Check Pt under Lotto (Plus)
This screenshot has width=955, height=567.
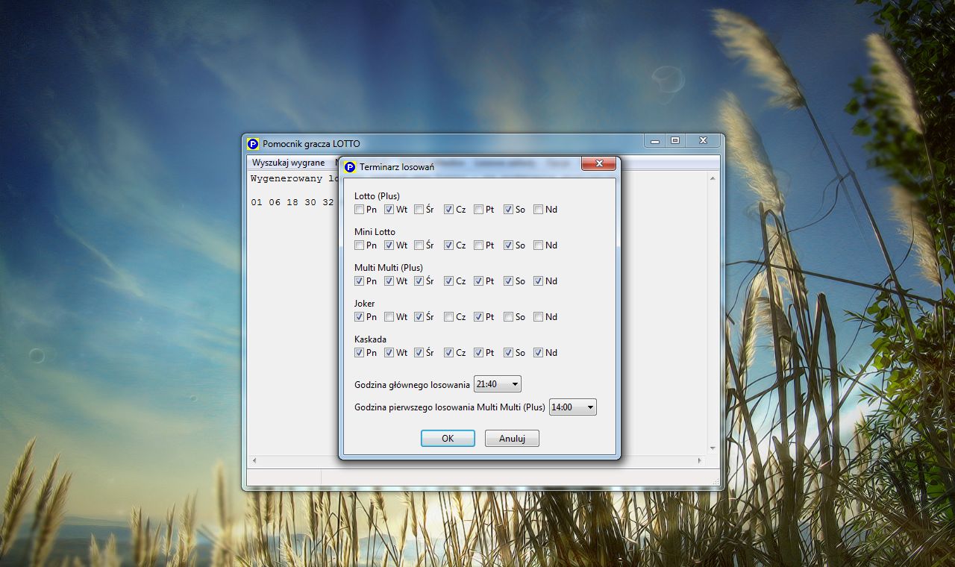[x=479, y=210]
